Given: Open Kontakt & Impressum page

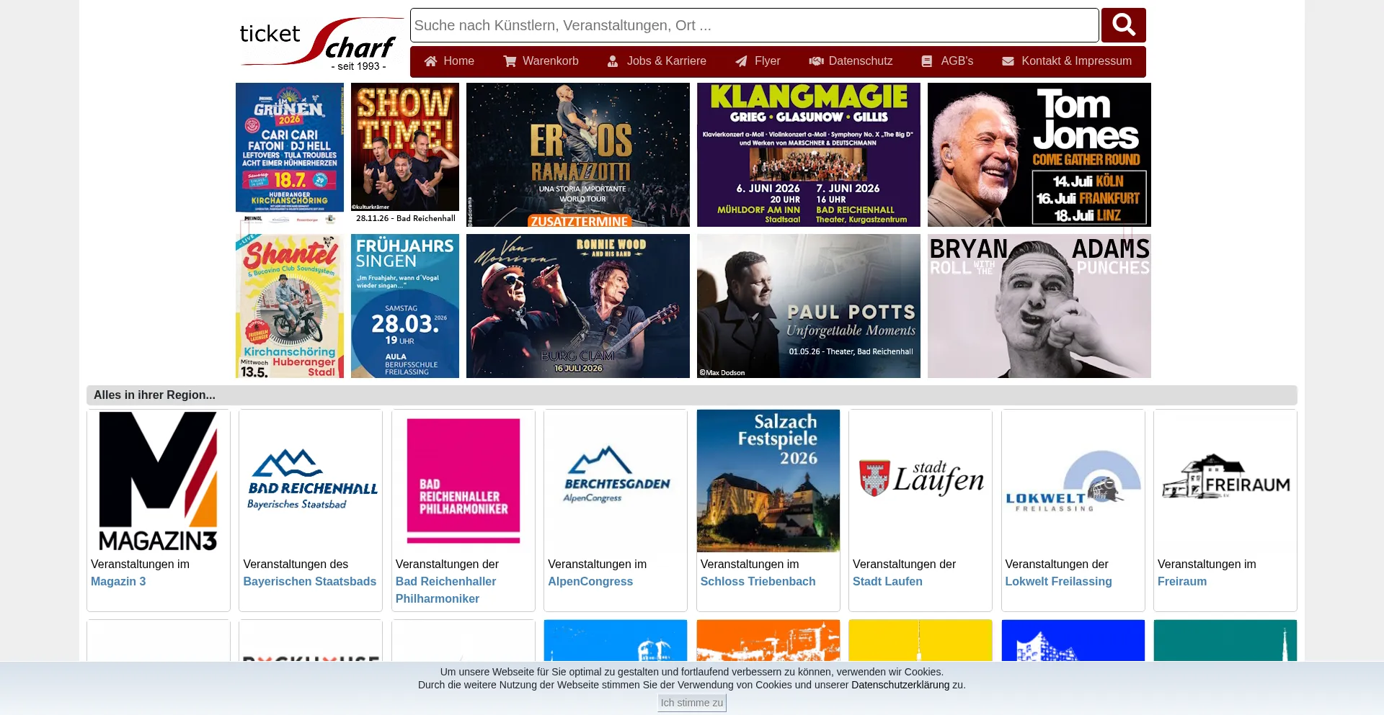Looking at the screenshot, I should pyautogui.click(x=1067, y=61).
